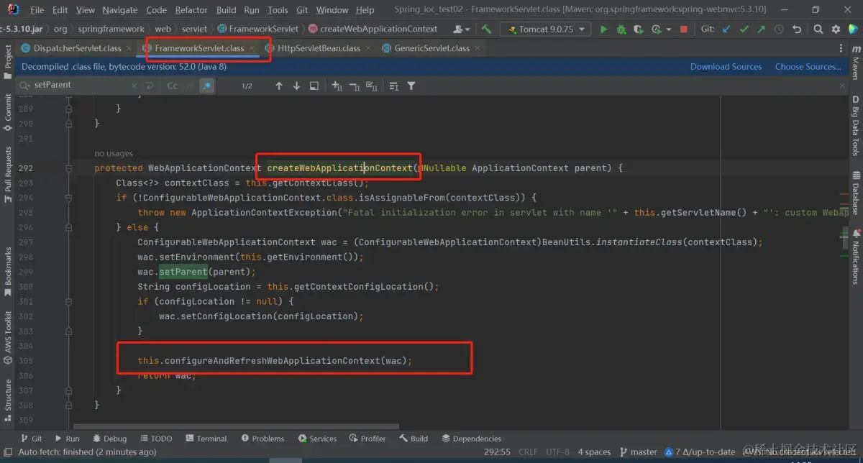Toggle Match Case (Cc) in search

172,86
